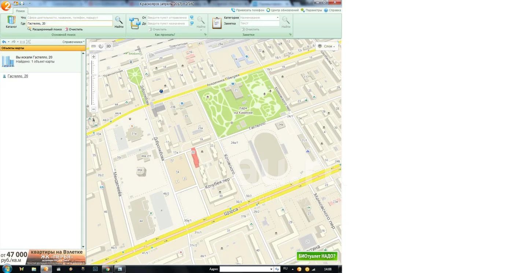513x273 pixels.
Task: Open the Слои layers dropdown
Action: point(326,46)
